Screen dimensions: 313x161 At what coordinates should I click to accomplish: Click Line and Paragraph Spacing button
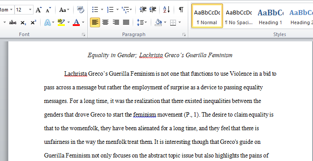click(140, 22)
